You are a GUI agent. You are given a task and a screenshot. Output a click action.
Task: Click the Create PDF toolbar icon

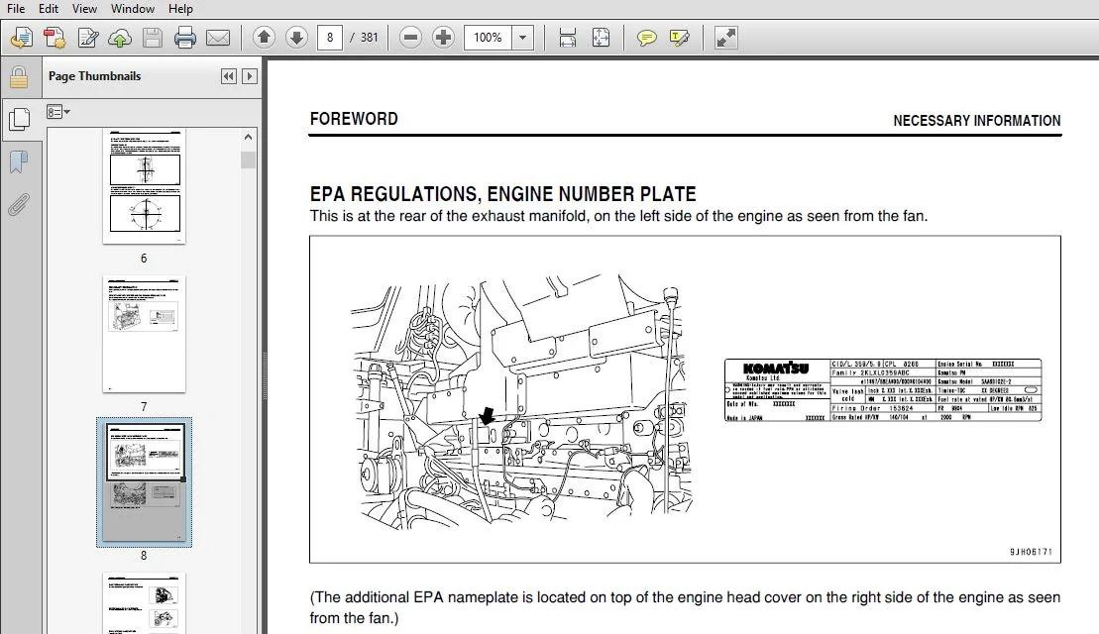(55, 37)
